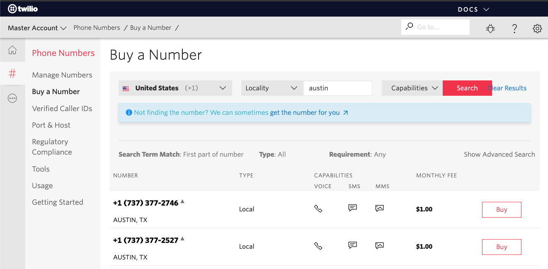Click the SMS icon for 377-2527
Screen dimensions: 548x269
point(352,245)
